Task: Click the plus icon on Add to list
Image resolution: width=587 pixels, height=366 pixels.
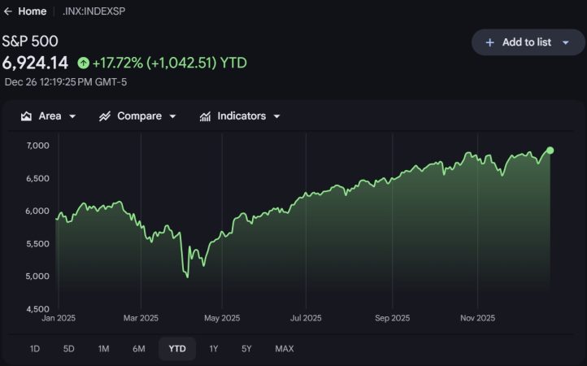Action: pyautogui.click(x=489, y=42)
